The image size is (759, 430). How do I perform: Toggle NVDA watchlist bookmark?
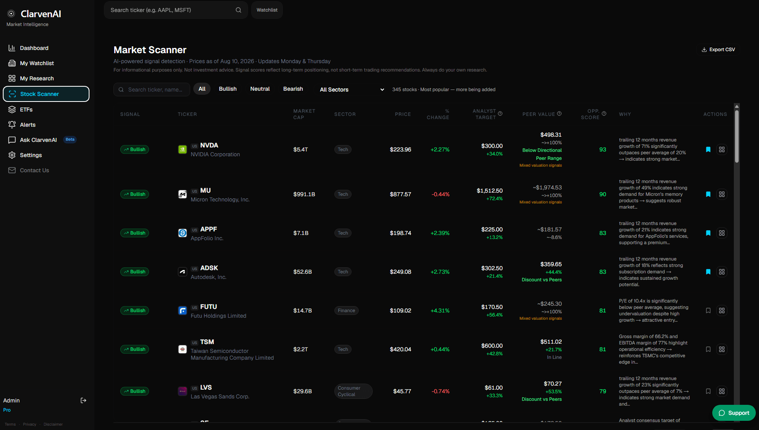[708, 149]
